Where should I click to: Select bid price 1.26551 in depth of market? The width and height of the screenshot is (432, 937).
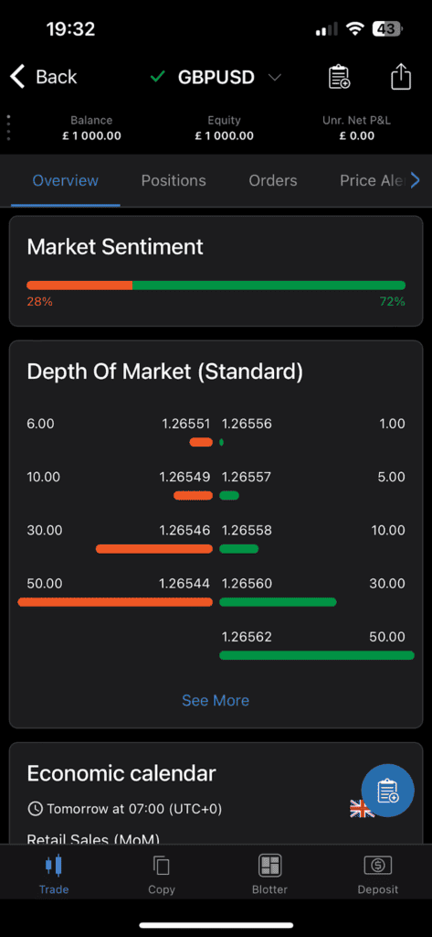pos(185,424)
